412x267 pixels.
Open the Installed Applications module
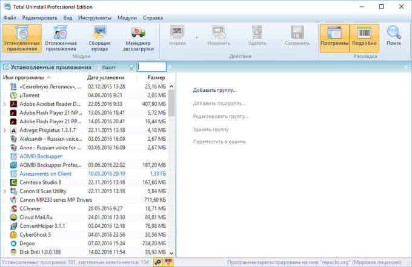[22, 38]
